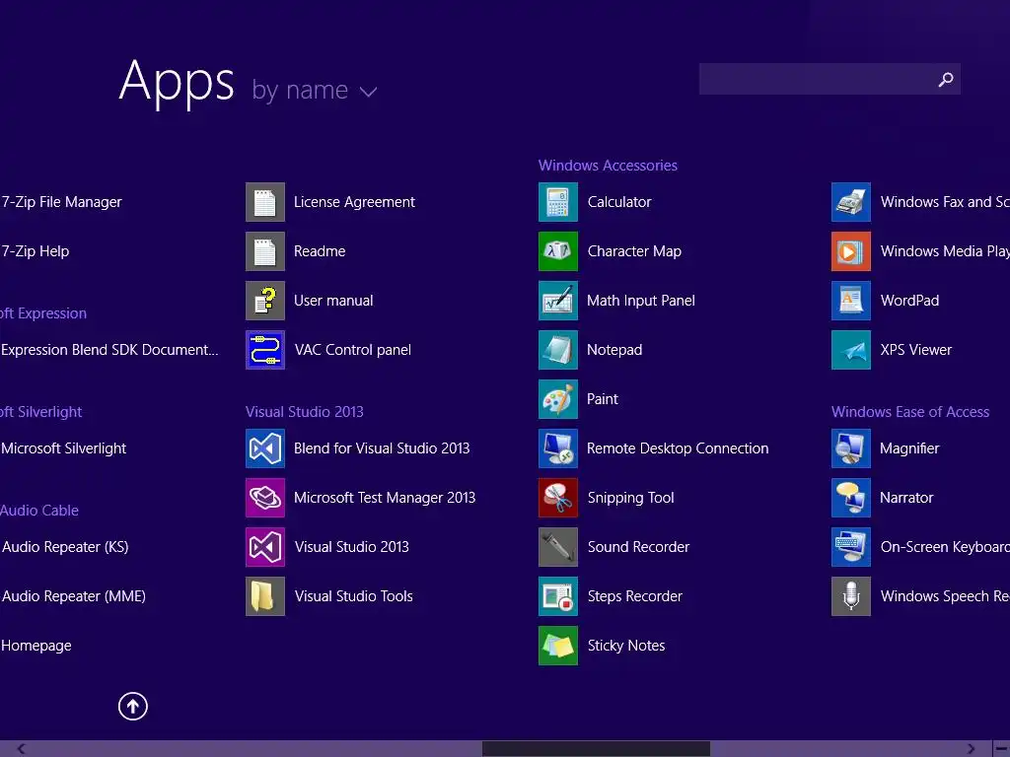Launch the Sticky Notes icon
The width and height of the screenshot is (1010, 757).
pos(558,646)
